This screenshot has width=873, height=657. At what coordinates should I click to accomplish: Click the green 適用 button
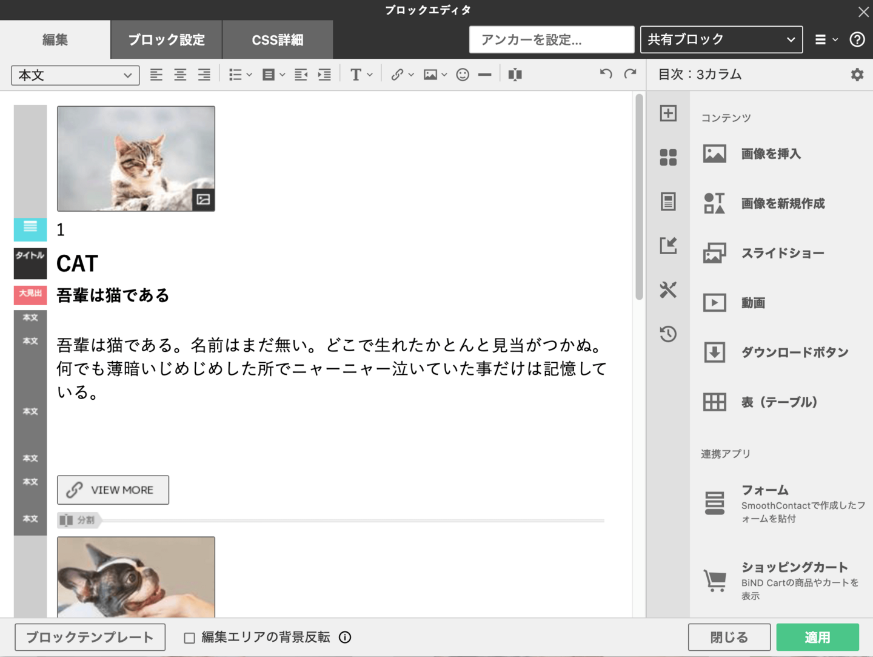click(818, 637)
